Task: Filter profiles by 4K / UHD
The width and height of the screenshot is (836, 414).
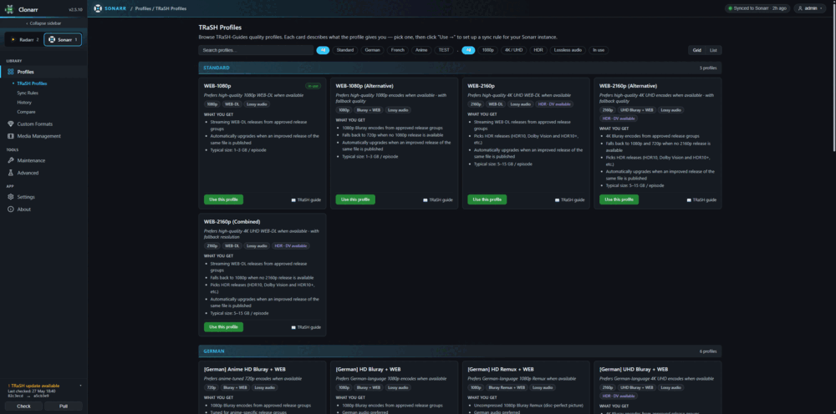Action: coord(514,50)
